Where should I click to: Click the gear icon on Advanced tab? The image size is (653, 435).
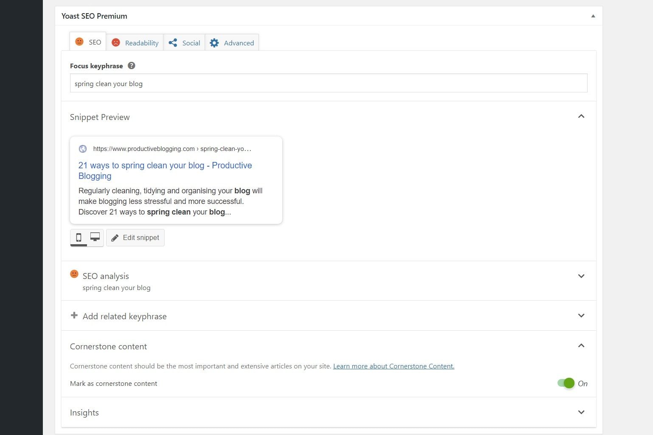point(214,43)
